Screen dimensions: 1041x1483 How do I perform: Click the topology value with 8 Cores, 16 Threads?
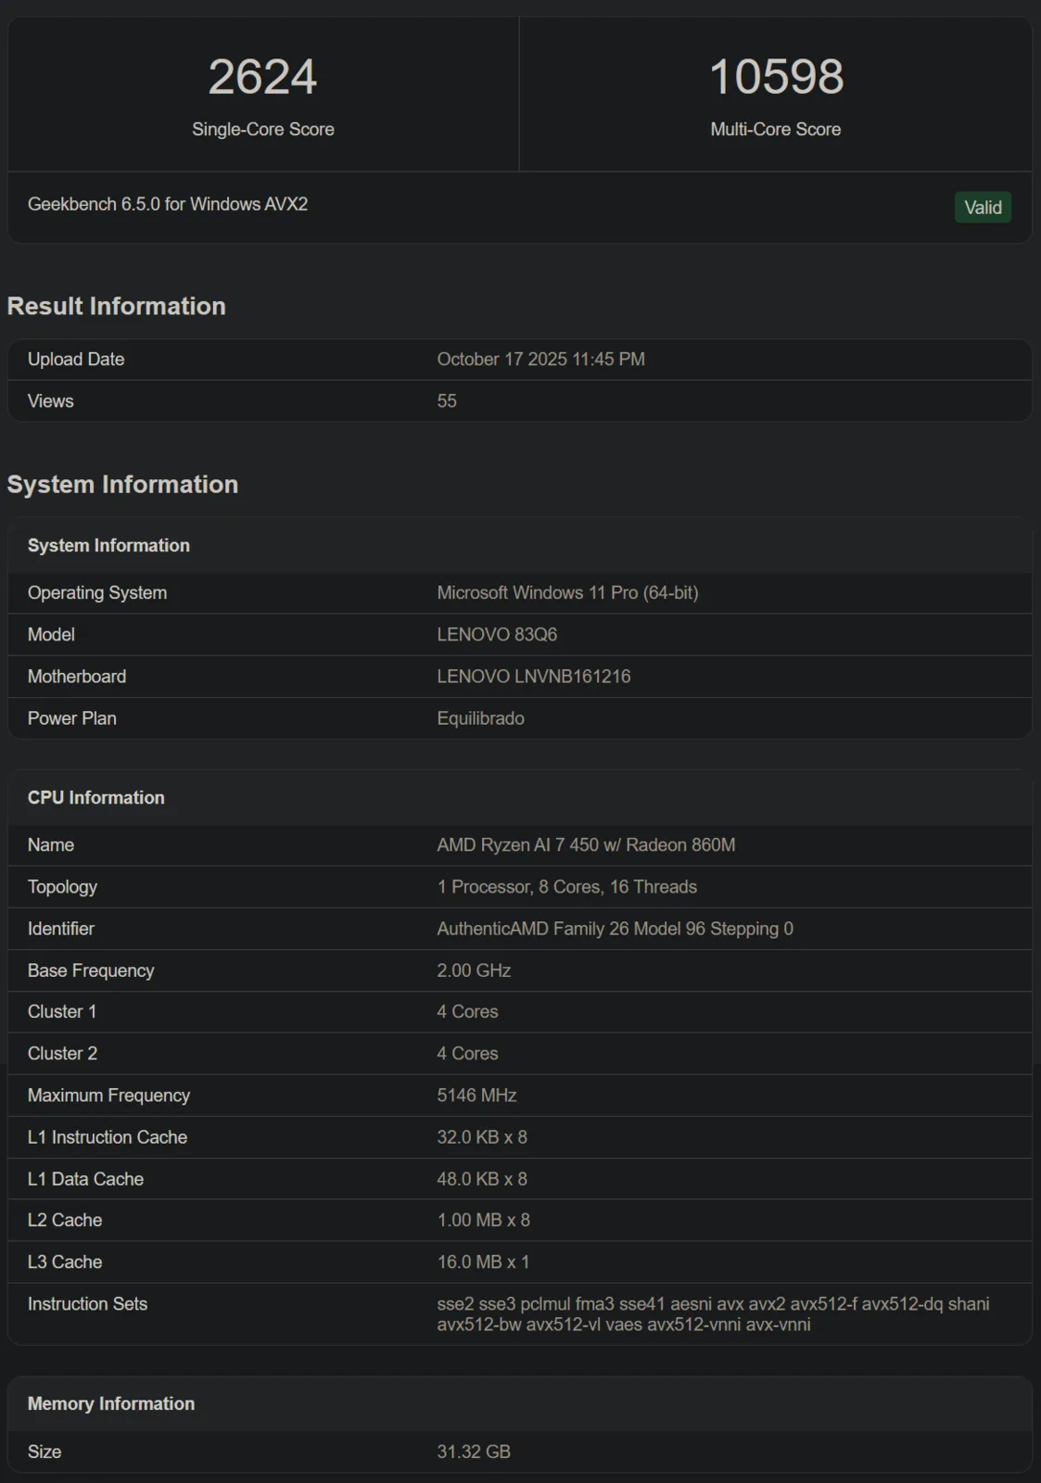566,887
